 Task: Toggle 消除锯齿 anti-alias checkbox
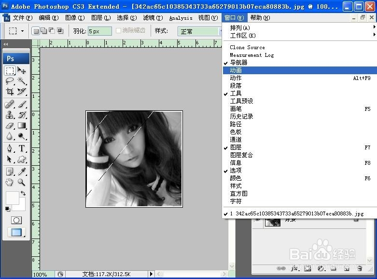118,31
